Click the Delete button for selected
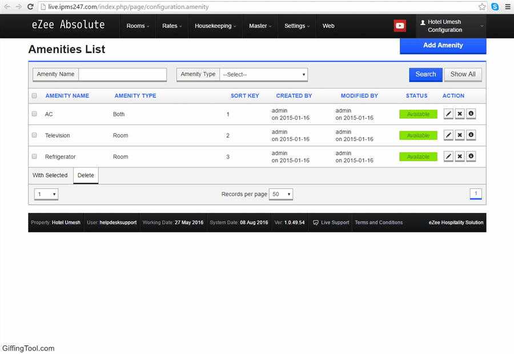The width and height of the screenshot is (514, 354). pos(86,175)
